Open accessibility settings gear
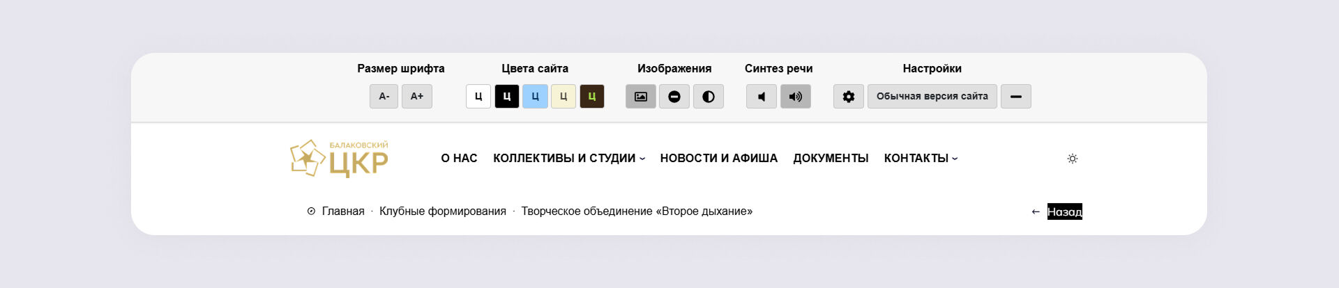 pos(848,97)
